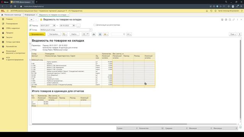Open CRM и маркетинг section

[x=13, y=28]
